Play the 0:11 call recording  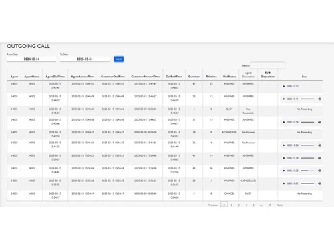coord(284,99)
